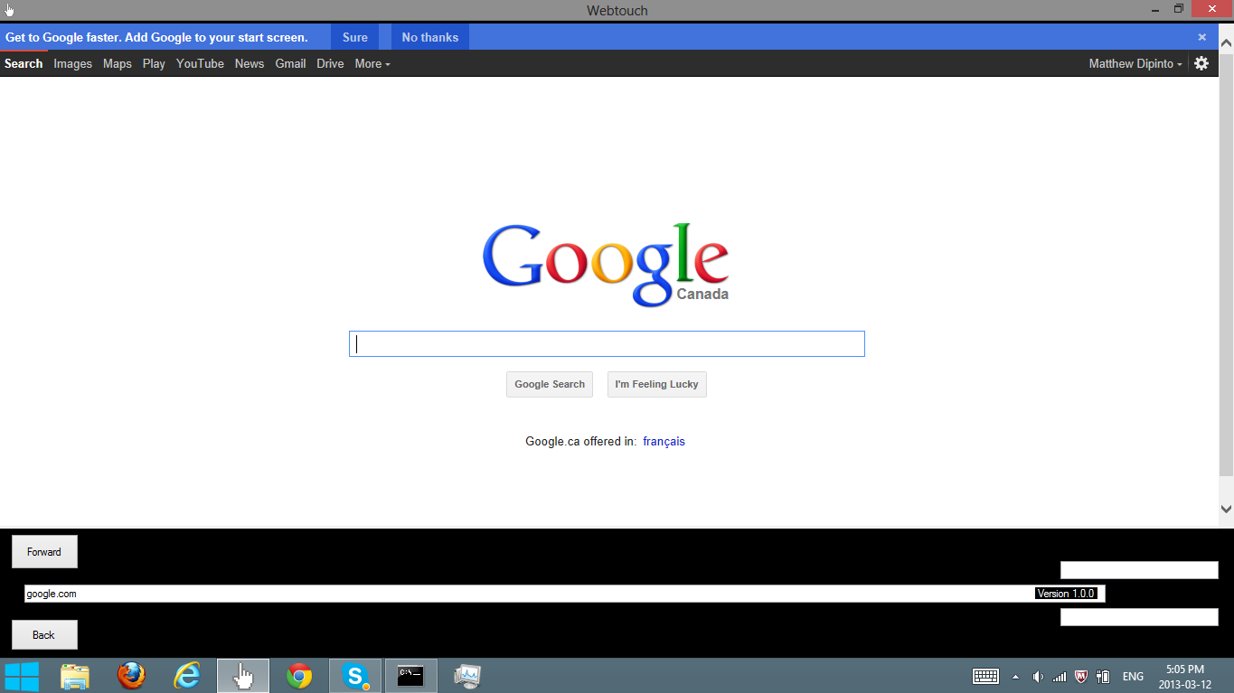This screenshot has width=1234, height=693.
Task: Click the Version 1.0.0 label
Action: (1067, 594)
